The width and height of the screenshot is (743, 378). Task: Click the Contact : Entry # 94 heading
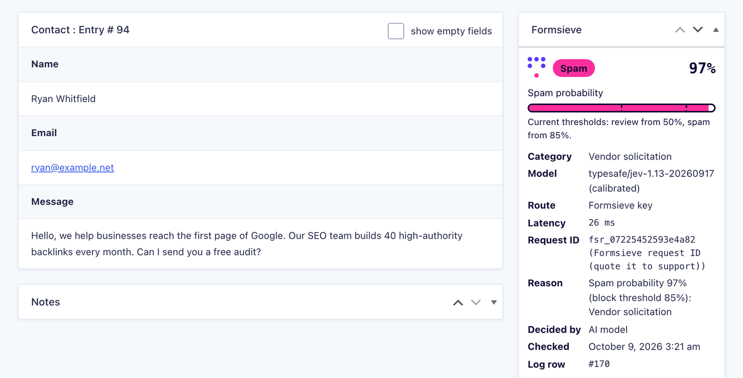click(80, 30)
